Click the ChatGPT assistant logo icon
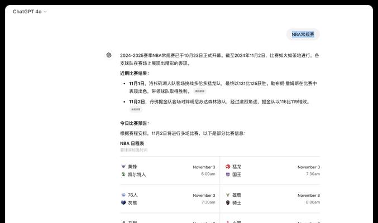The width and height of the screenshot is (378, 223). pyautogui.click(x=109, y=55)
